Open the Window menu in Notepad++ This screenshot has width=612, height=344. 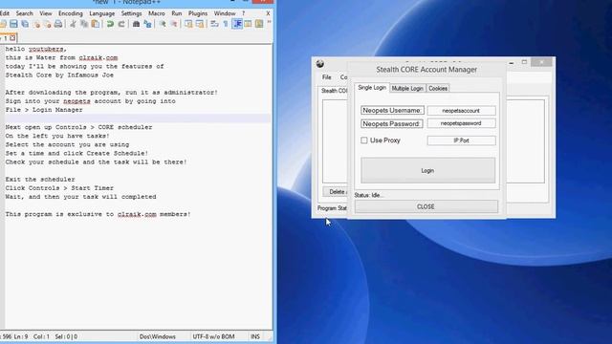point(225,13)
